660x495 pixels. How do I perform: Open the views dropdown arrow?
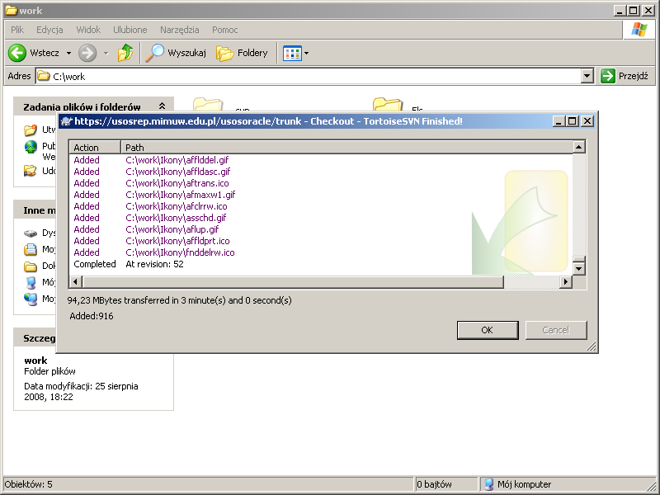[x=306, y=54]
